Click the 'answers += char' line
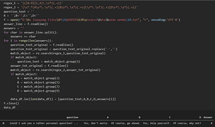 click(x=23, y=36)
